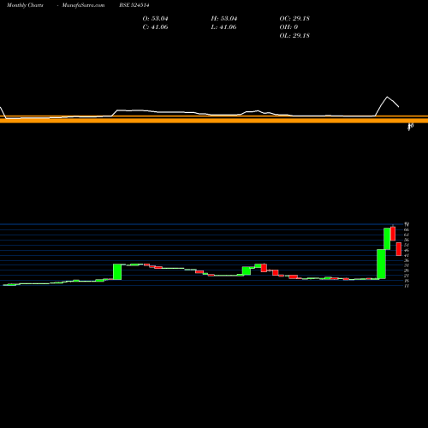
Task: Click price axis label 51
Action: 407,245
